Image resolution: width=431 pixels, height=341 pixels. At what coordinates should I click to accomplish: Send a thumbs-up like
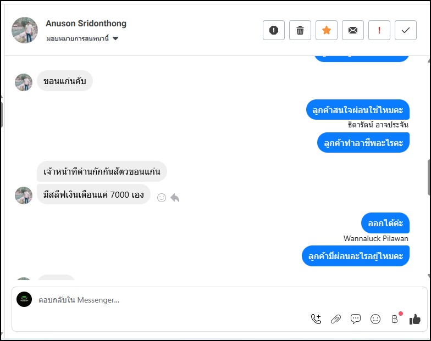click(415, 319)
